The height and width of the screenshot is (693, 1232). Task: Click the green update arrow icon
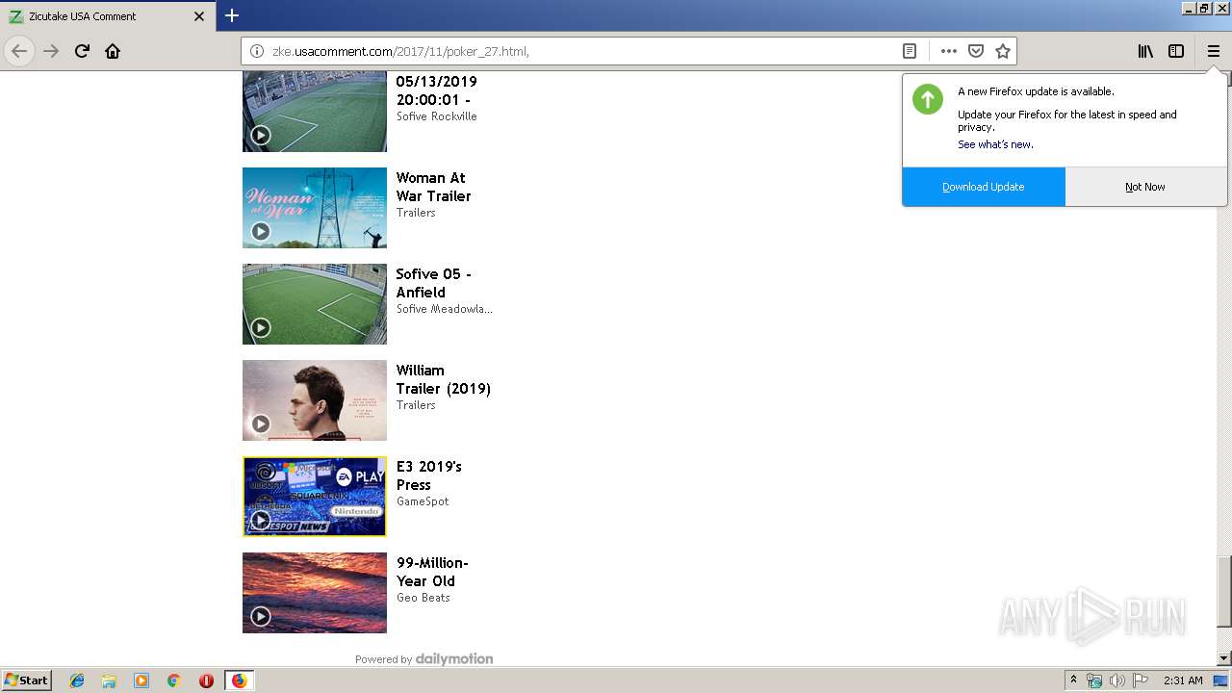[928, 99]
